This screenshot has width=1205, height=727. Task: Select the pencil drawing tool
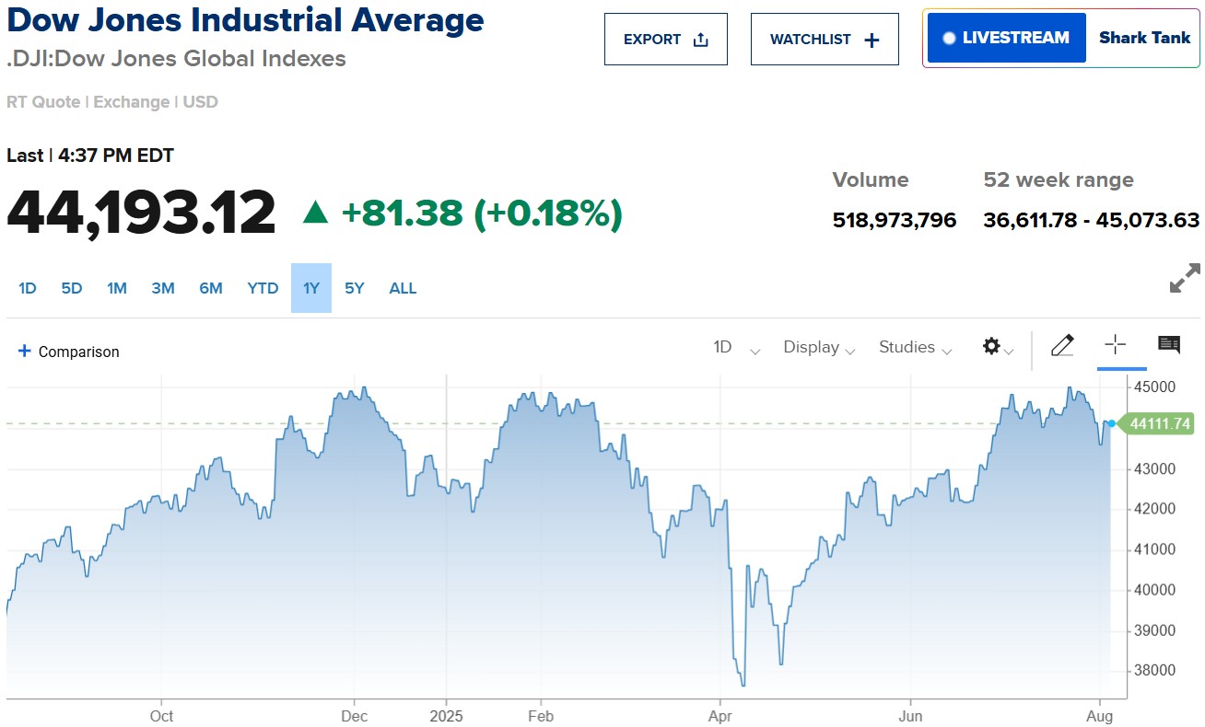pos(1061,345)
